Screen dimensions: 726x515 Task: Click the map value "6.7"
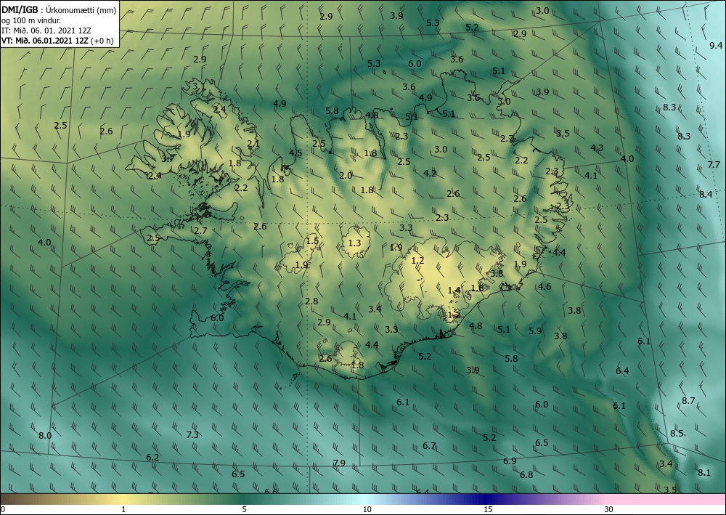(429, 445)
